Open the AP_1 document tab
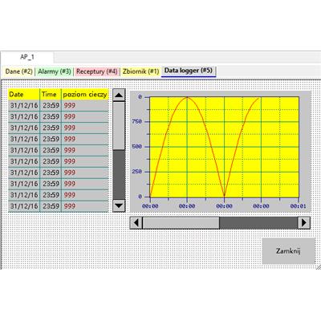 (27, 57)
